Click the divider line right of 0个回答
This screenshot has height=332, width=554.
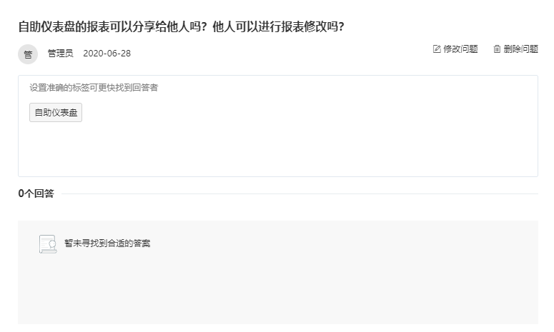[x=300, y=193]
